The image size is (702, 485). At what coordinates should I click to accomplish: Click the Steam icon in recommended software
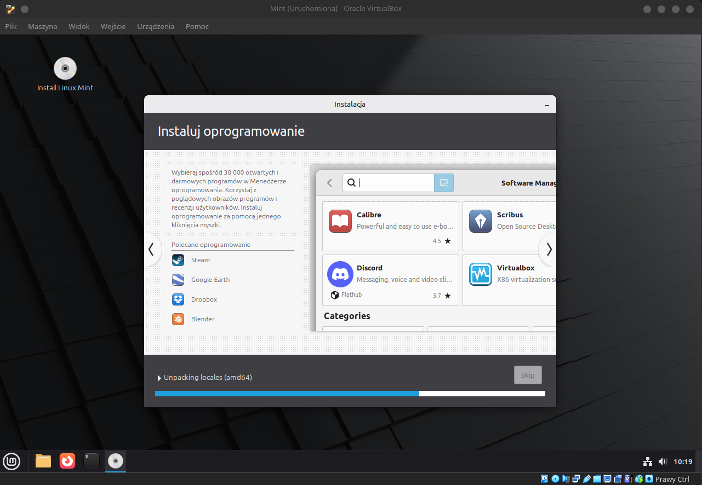click(x=178, y=260)
